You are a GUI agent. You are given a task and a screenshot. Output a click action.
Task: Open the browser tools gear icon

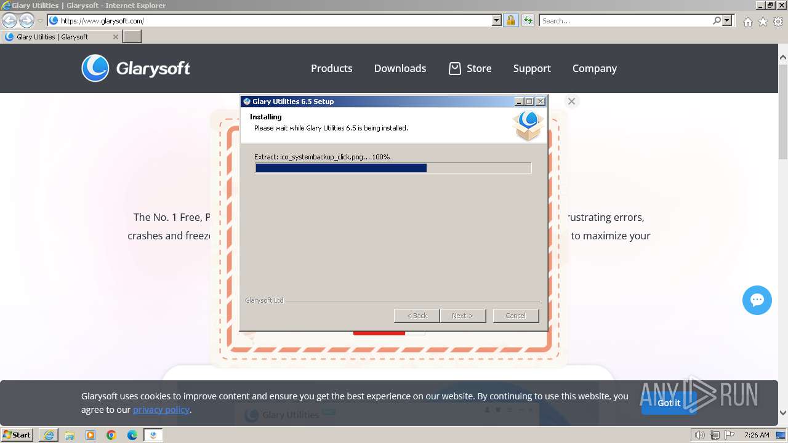(x=778, y=22)
